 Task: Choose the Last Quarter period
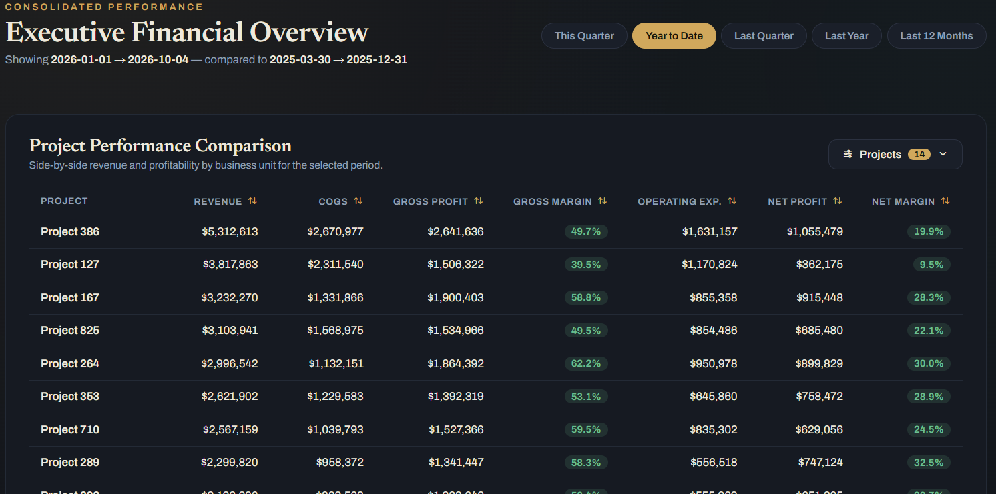click(764, 36)
